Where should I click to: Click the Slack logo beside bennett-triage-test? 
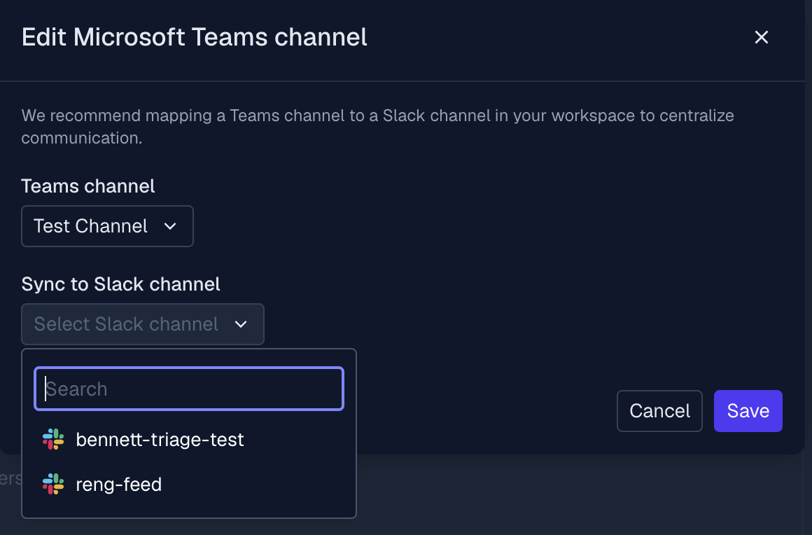53,440
